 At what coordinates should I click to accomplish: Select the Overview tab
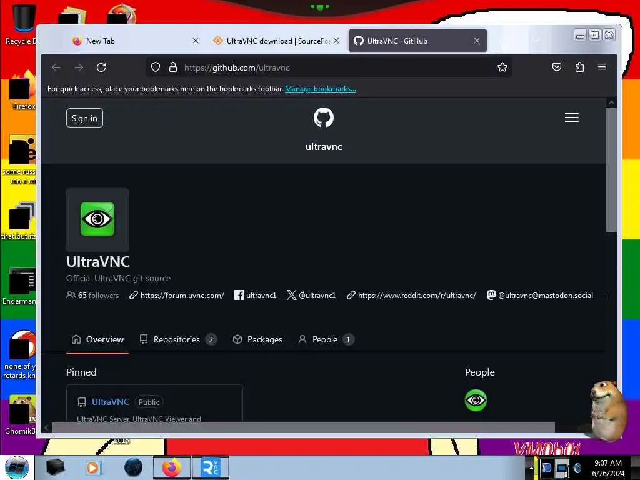coord(97,339)
